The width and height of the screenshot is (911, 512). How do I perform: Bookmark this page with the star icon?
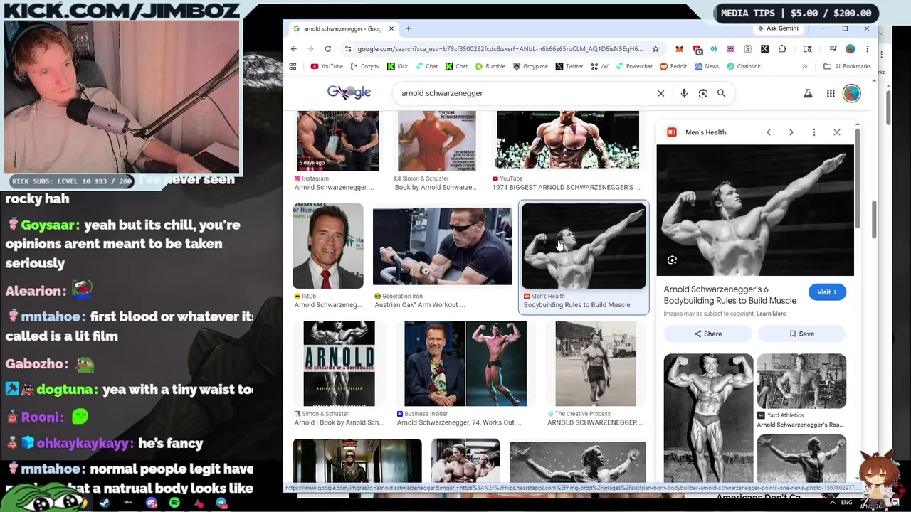click(x=655, y=49)
